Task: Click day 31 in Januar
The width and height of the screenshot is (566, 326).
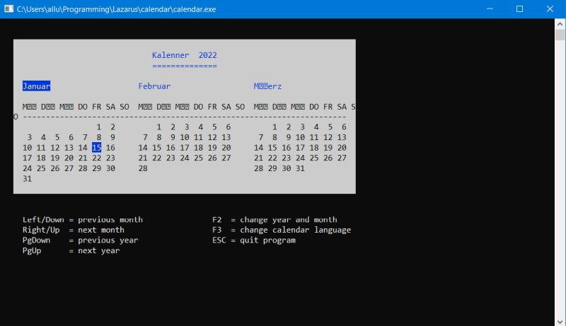Action: tap(27, 179)
